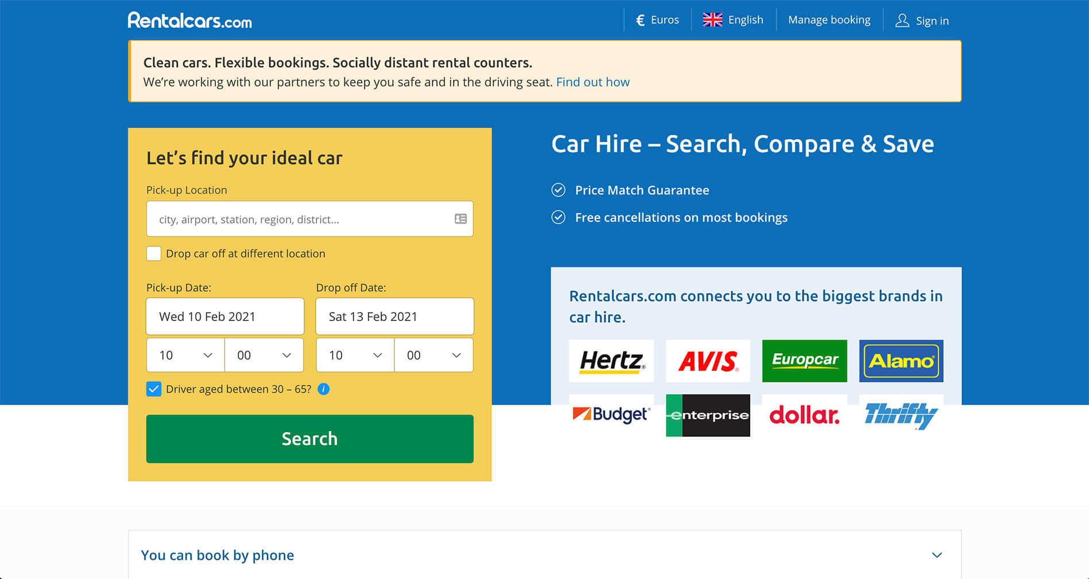Viewport: 1089px width, 579px height.
Task: Click the Budget brand logo
Action: click(x=611, y=415)
